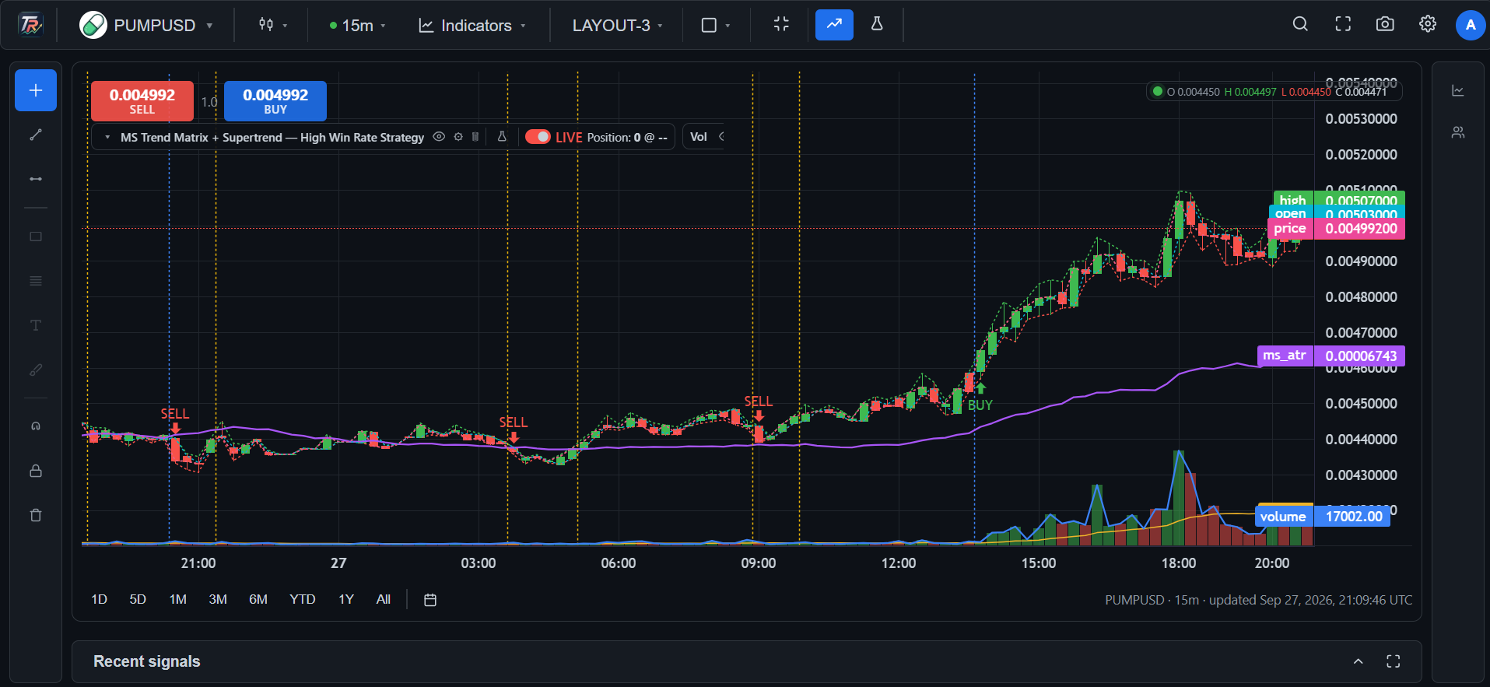Expand Recent signals panel to fullscreen
Viewport: 1490px width, 687px height.
pos(1394,661)
